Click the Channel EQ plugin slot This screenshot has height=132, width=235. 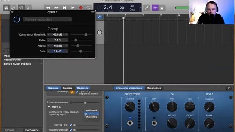[x=91, y=117]
